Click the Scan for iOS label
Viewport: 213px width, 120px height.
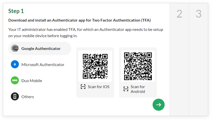point(98,87)
